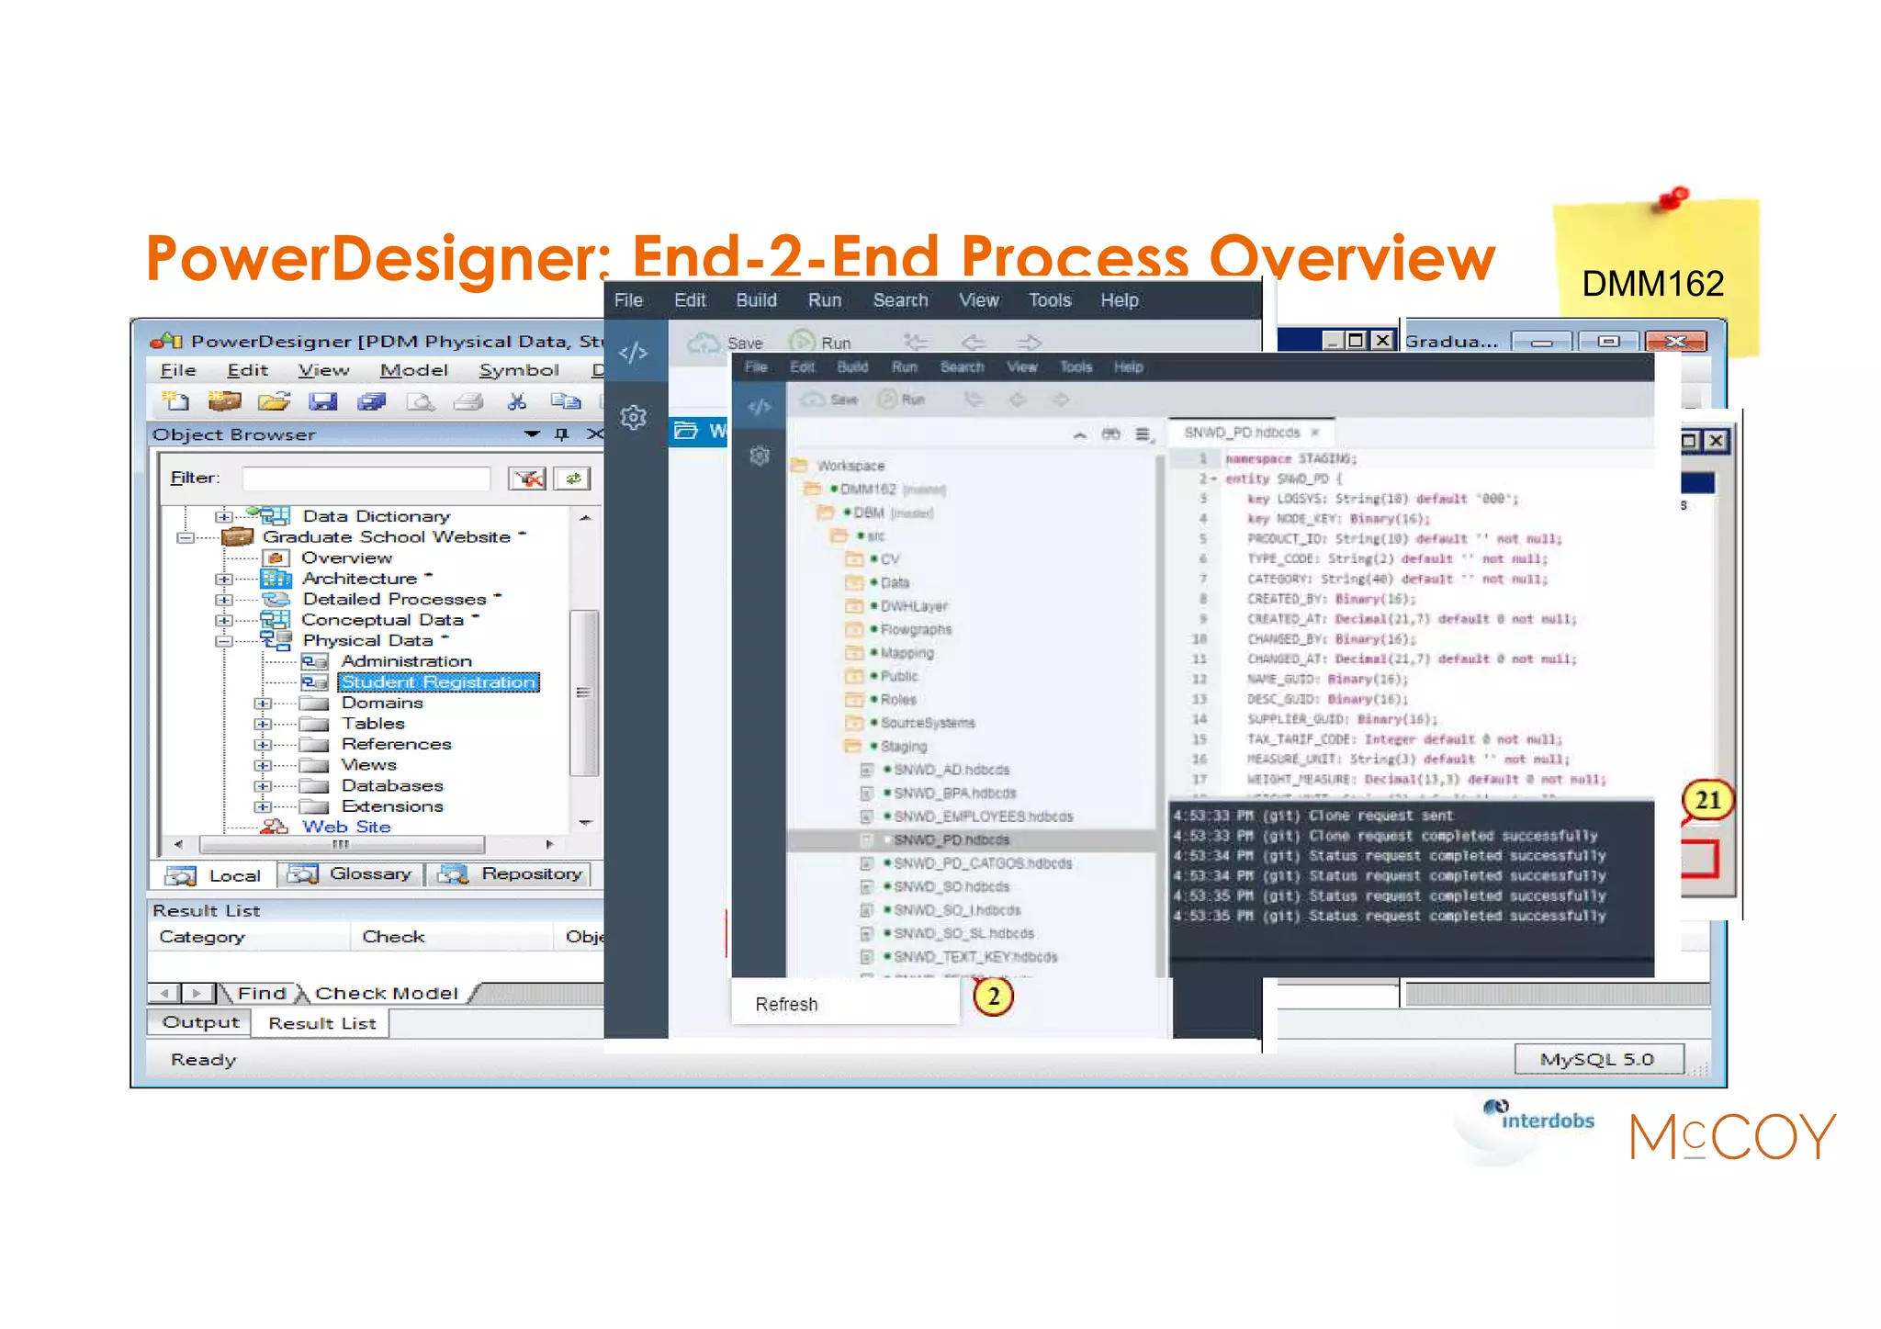Open the Model menu in PowerDesigner
The width and height of the screenshot is (1881, 1329).
pyautogui.click(x=413, y=370)
